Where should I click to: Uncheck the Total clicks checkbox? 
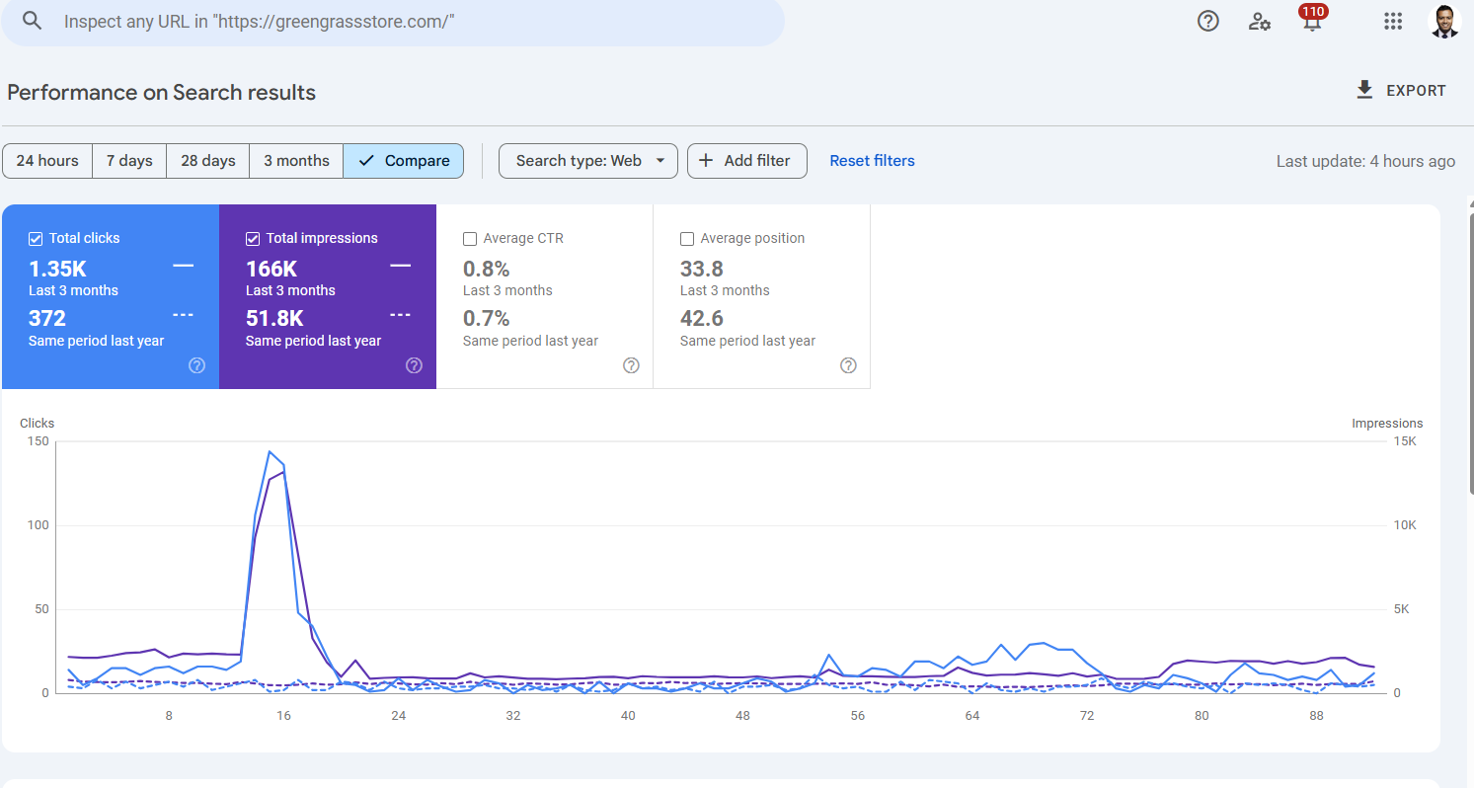click(36, 238)
